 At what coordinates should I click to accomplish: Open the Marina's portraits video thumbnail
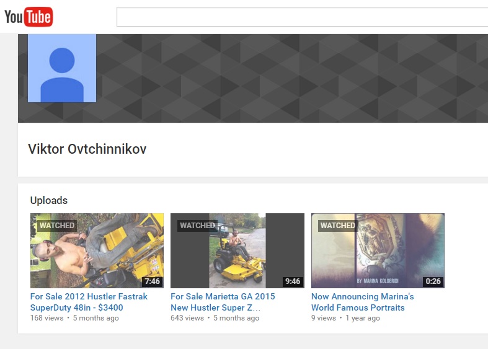point(378,250)
